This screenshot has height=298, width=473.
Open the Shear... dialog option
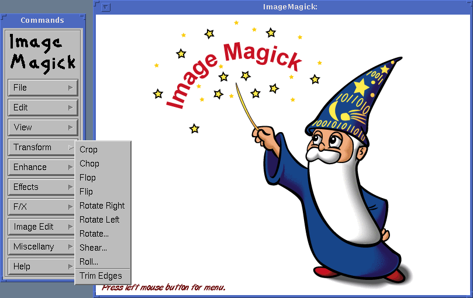click(x=94, y=248)
